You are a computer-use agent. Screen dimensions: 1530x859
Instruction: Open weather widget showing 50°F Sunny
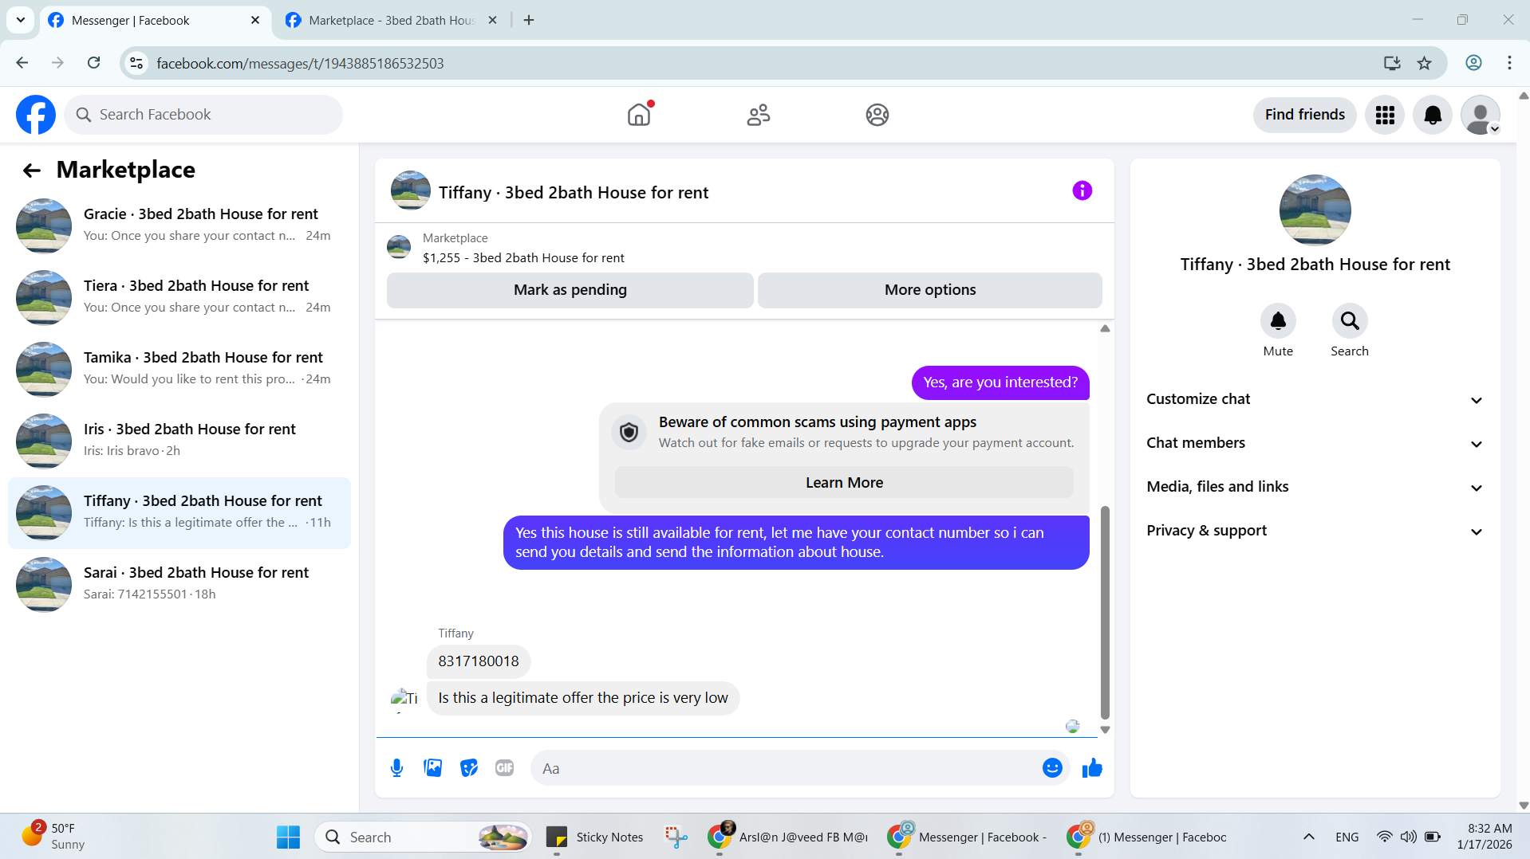pos(53,837)
